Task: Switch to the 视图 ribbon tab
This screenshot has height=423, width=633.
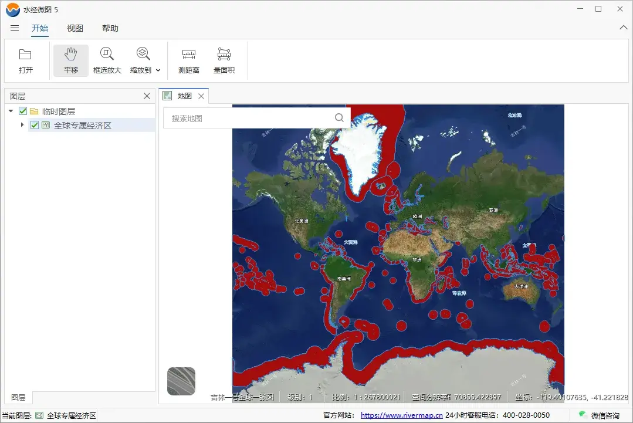Action: pyautogui.click(x=75, y=28)
